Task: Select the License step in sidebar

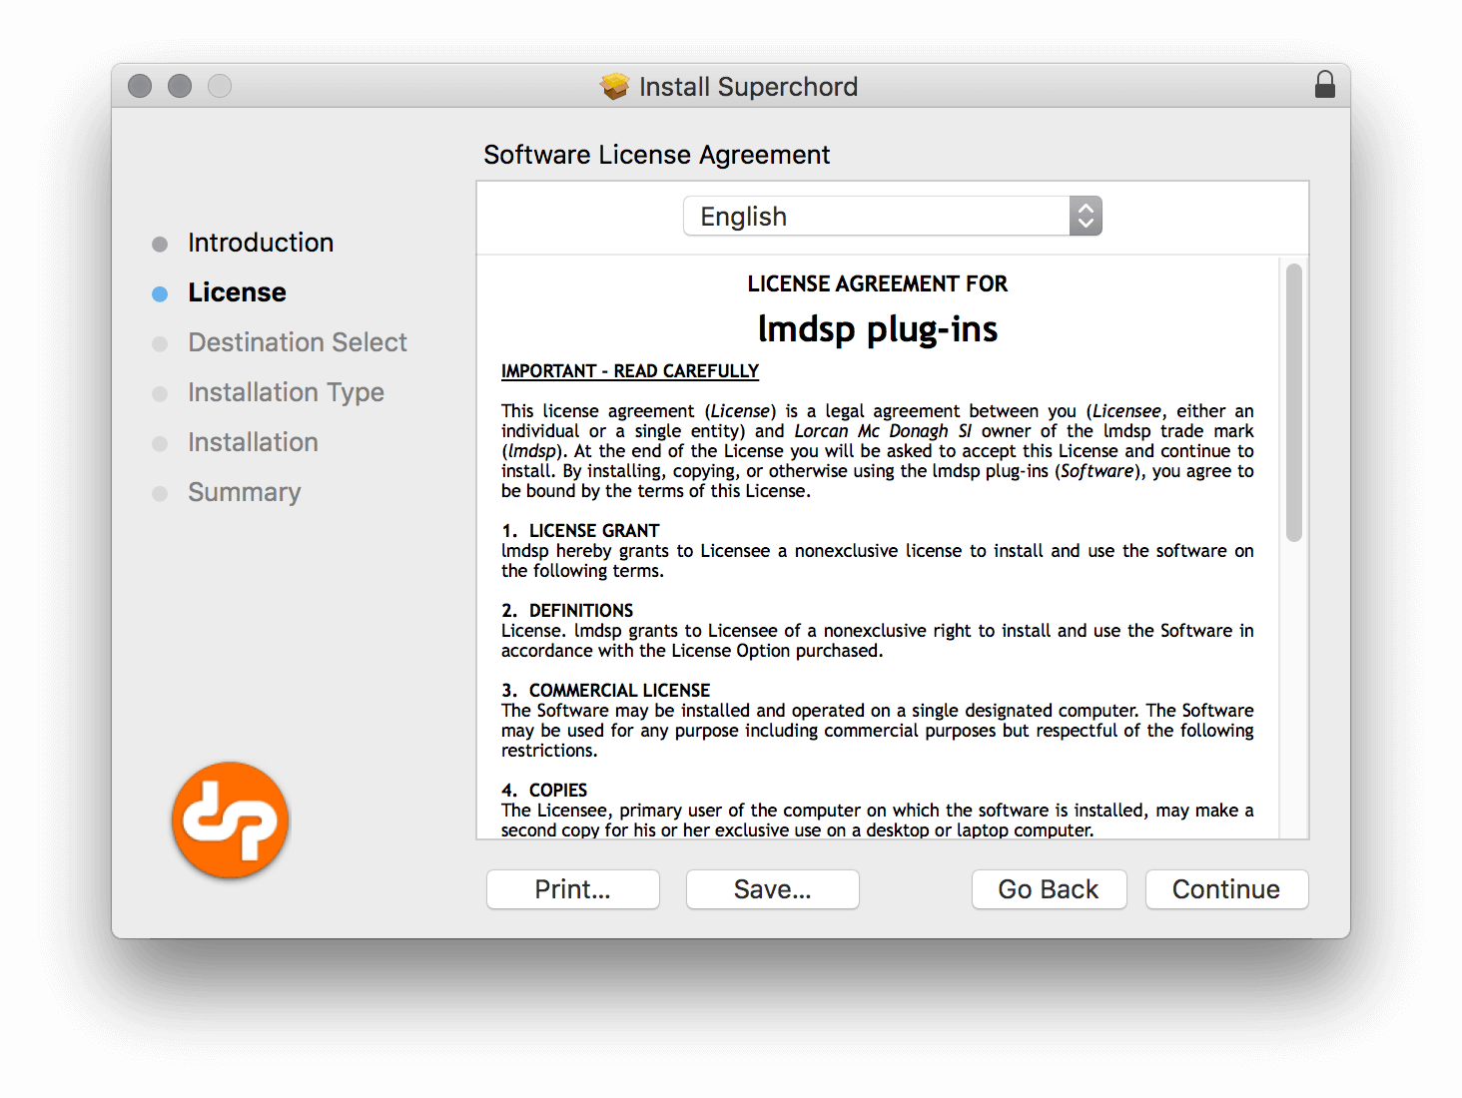Action: pos(237,292)
